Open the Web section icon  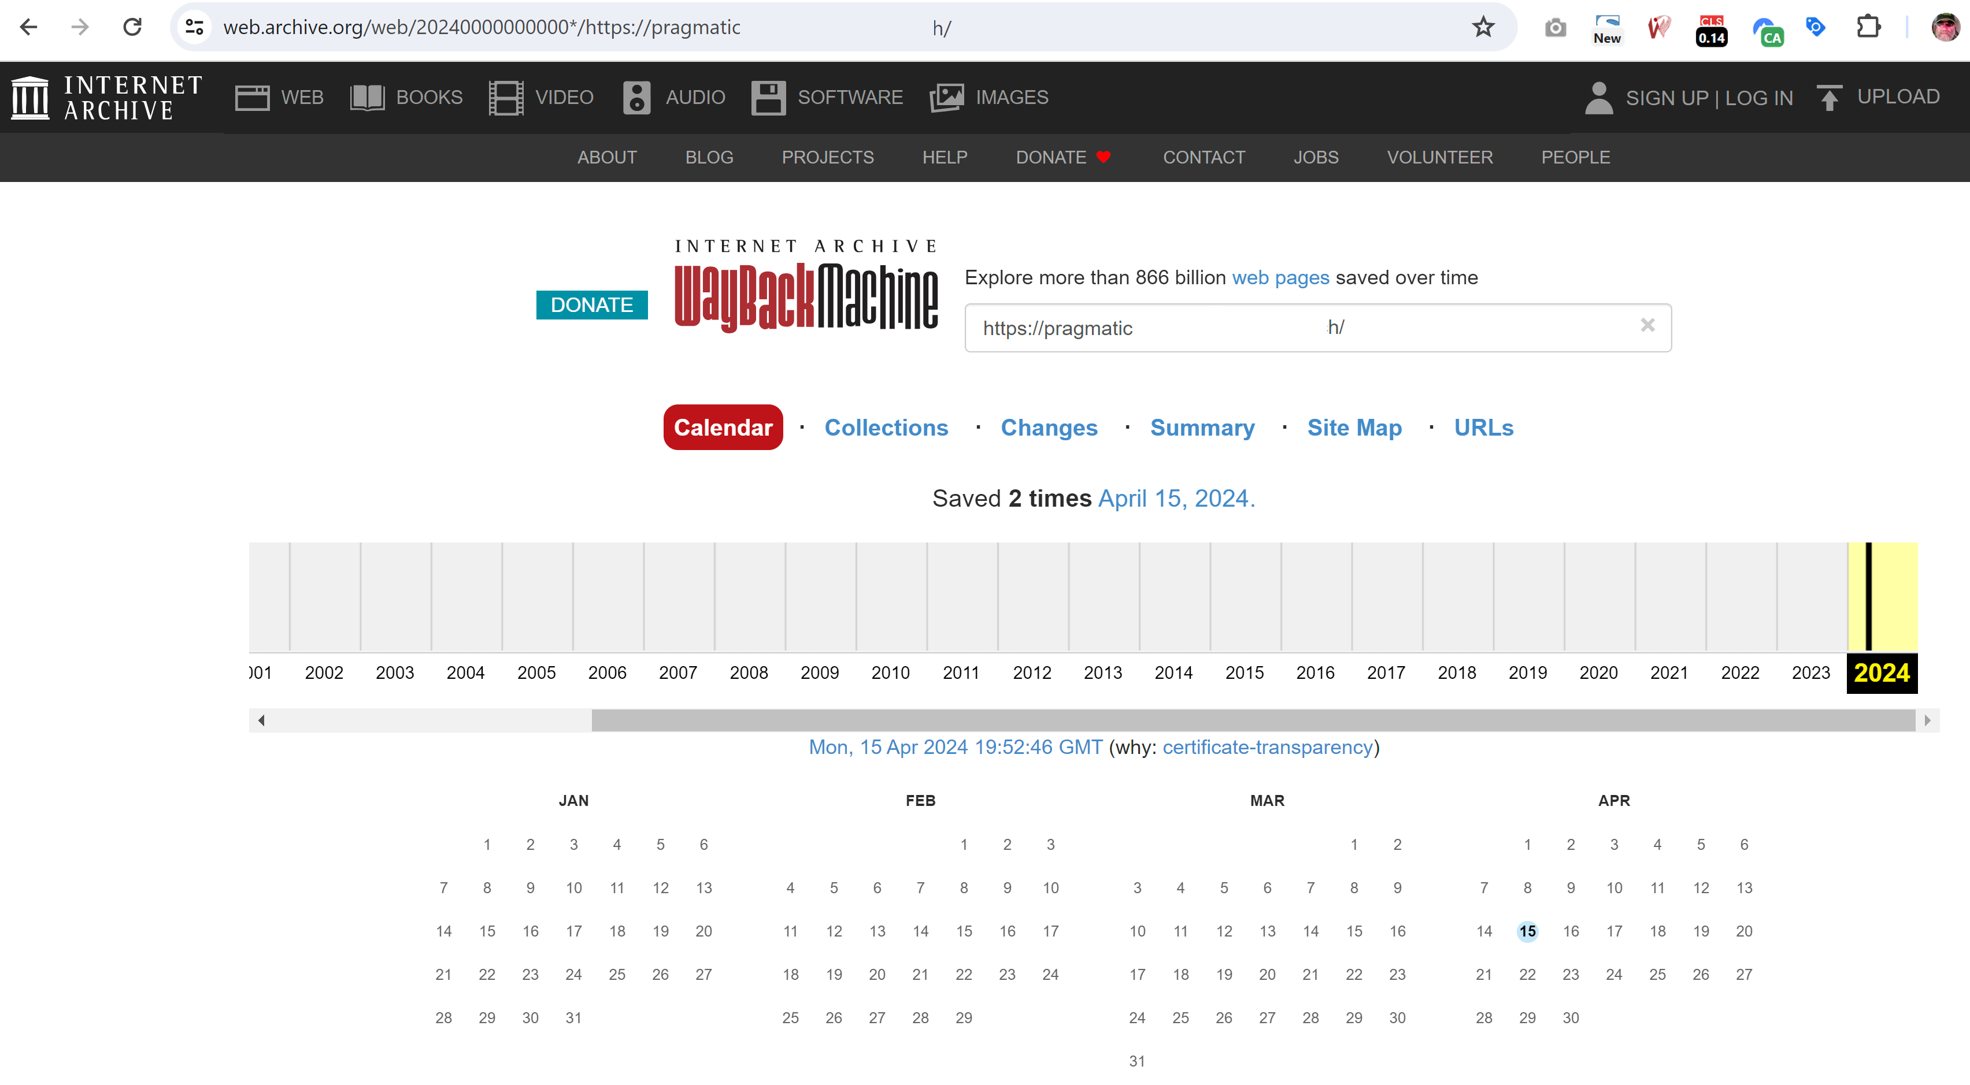click(251, 97)
